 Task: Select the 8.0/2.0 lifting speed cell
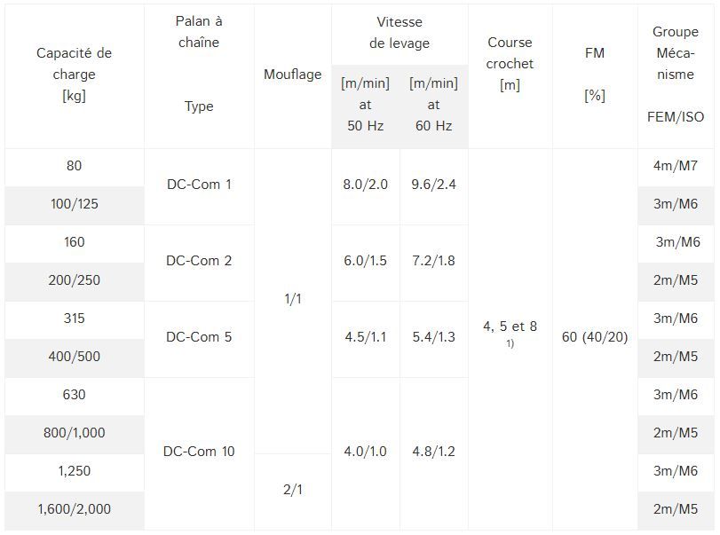365,185
